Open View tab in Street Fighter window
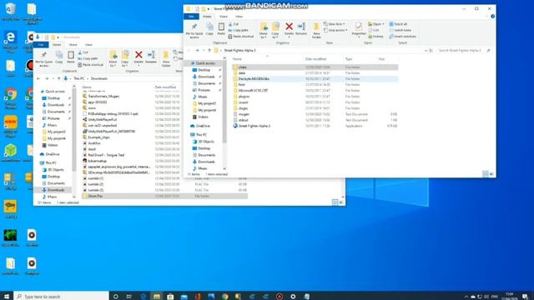The width and height of the screenshot is (534, 300). click(x=239, y=17)
